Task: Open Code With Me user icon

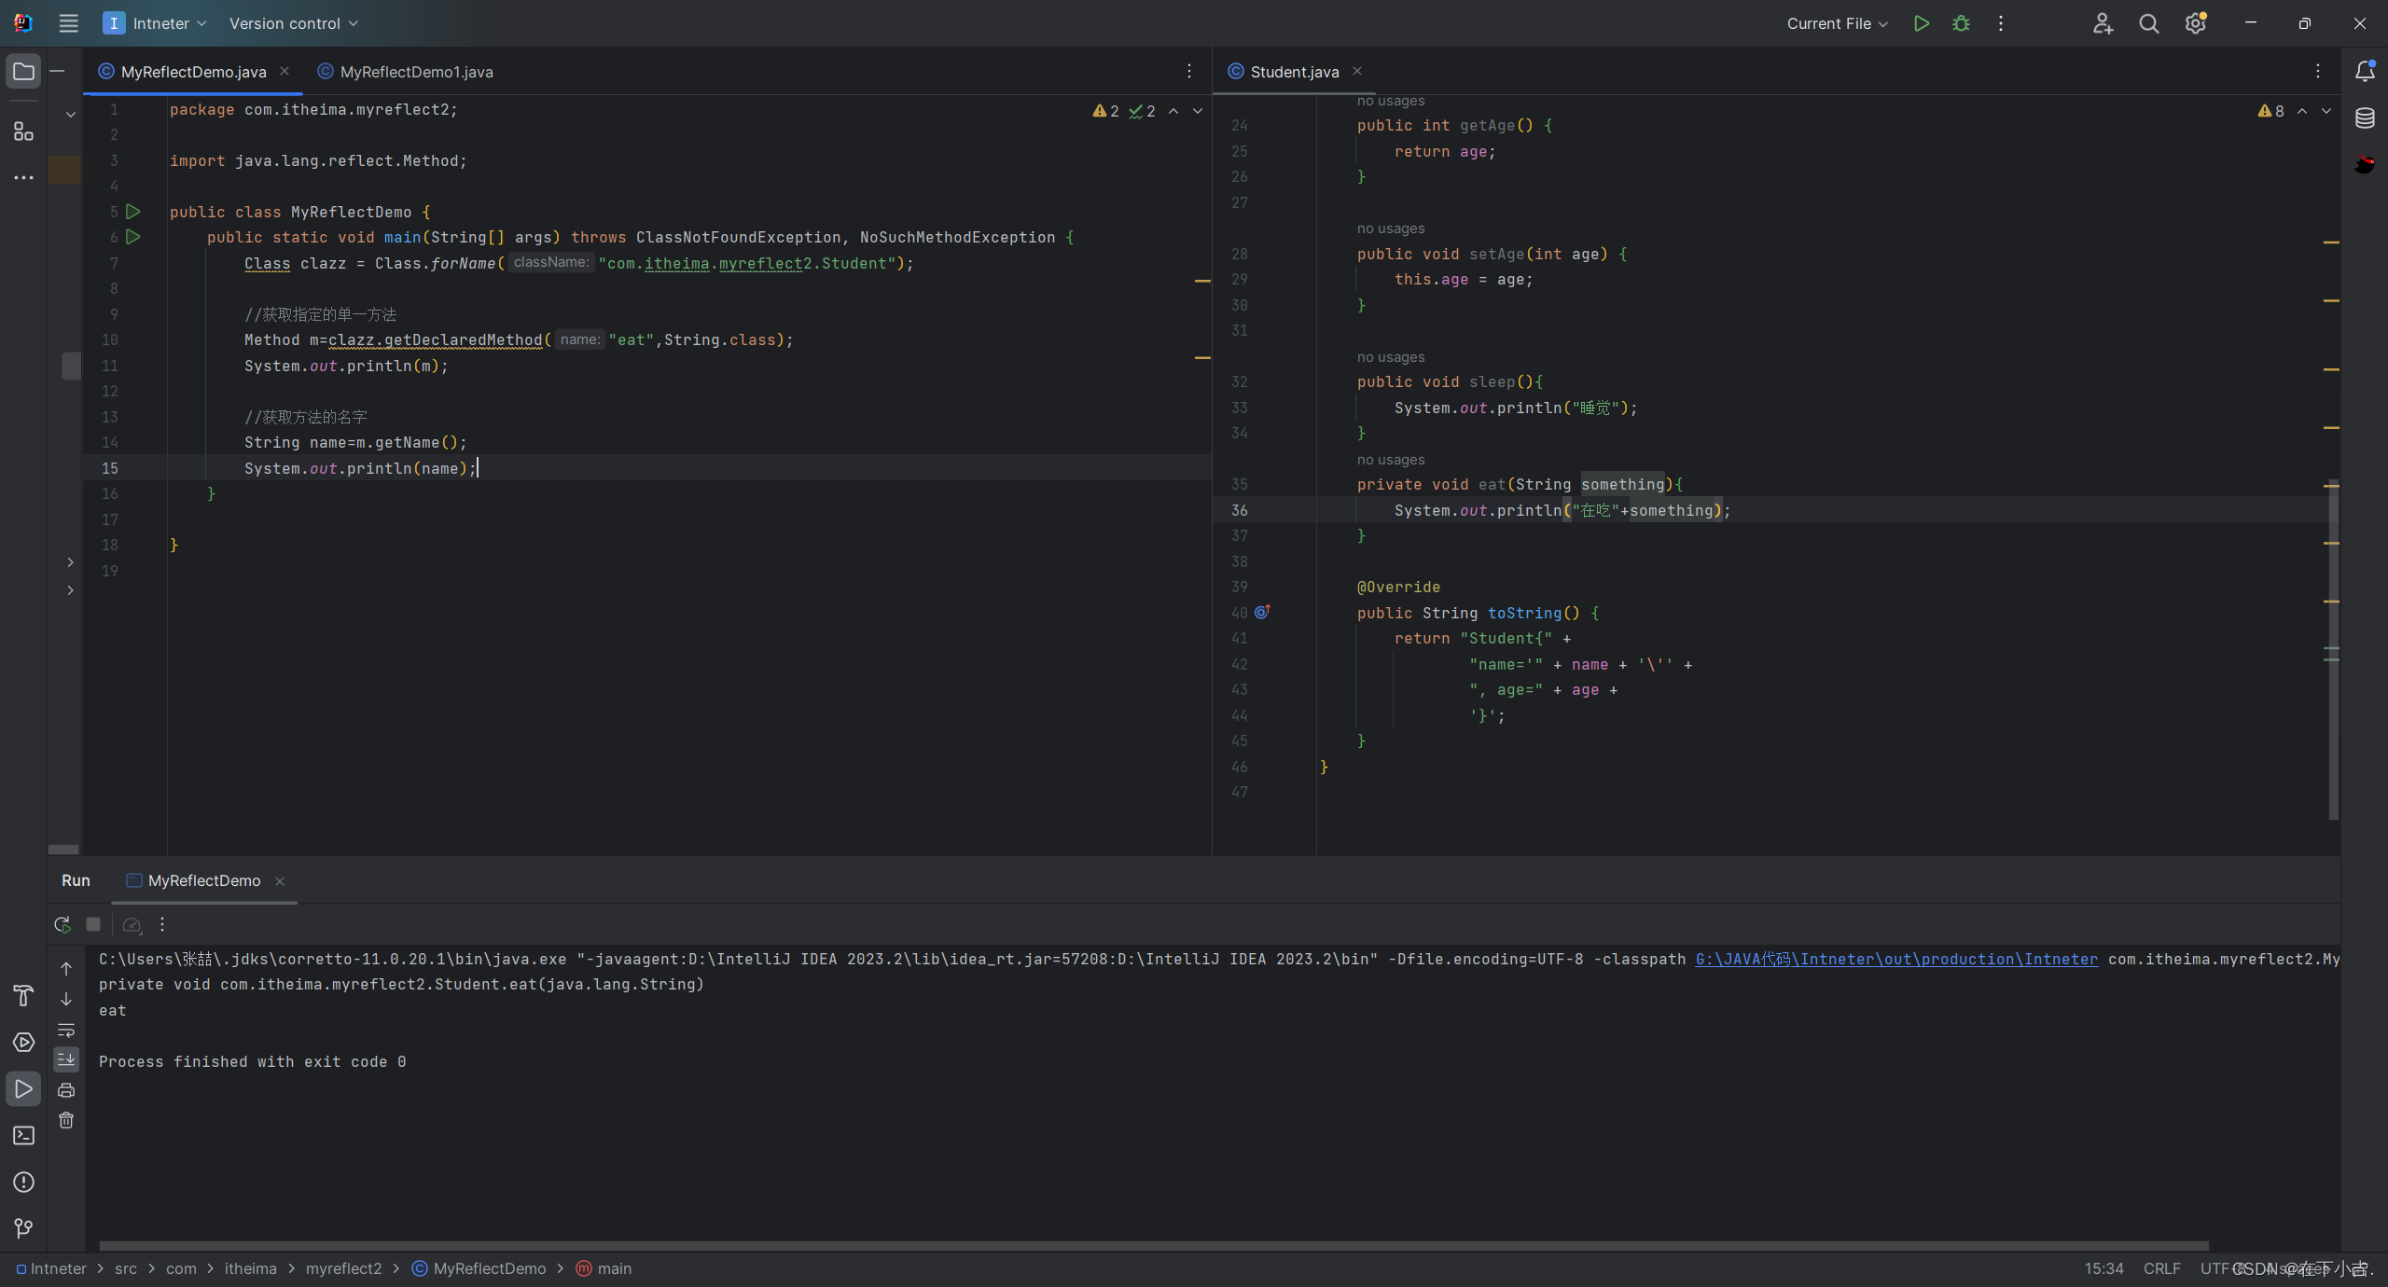Action: click(x=2103, y=23)
